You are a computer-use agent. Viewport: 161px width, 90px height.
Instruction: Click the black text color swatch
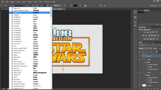[75, 5]
